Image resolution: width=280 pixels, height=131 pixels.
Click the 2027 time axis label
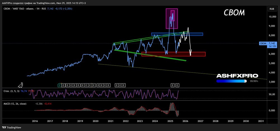(200, 121)
